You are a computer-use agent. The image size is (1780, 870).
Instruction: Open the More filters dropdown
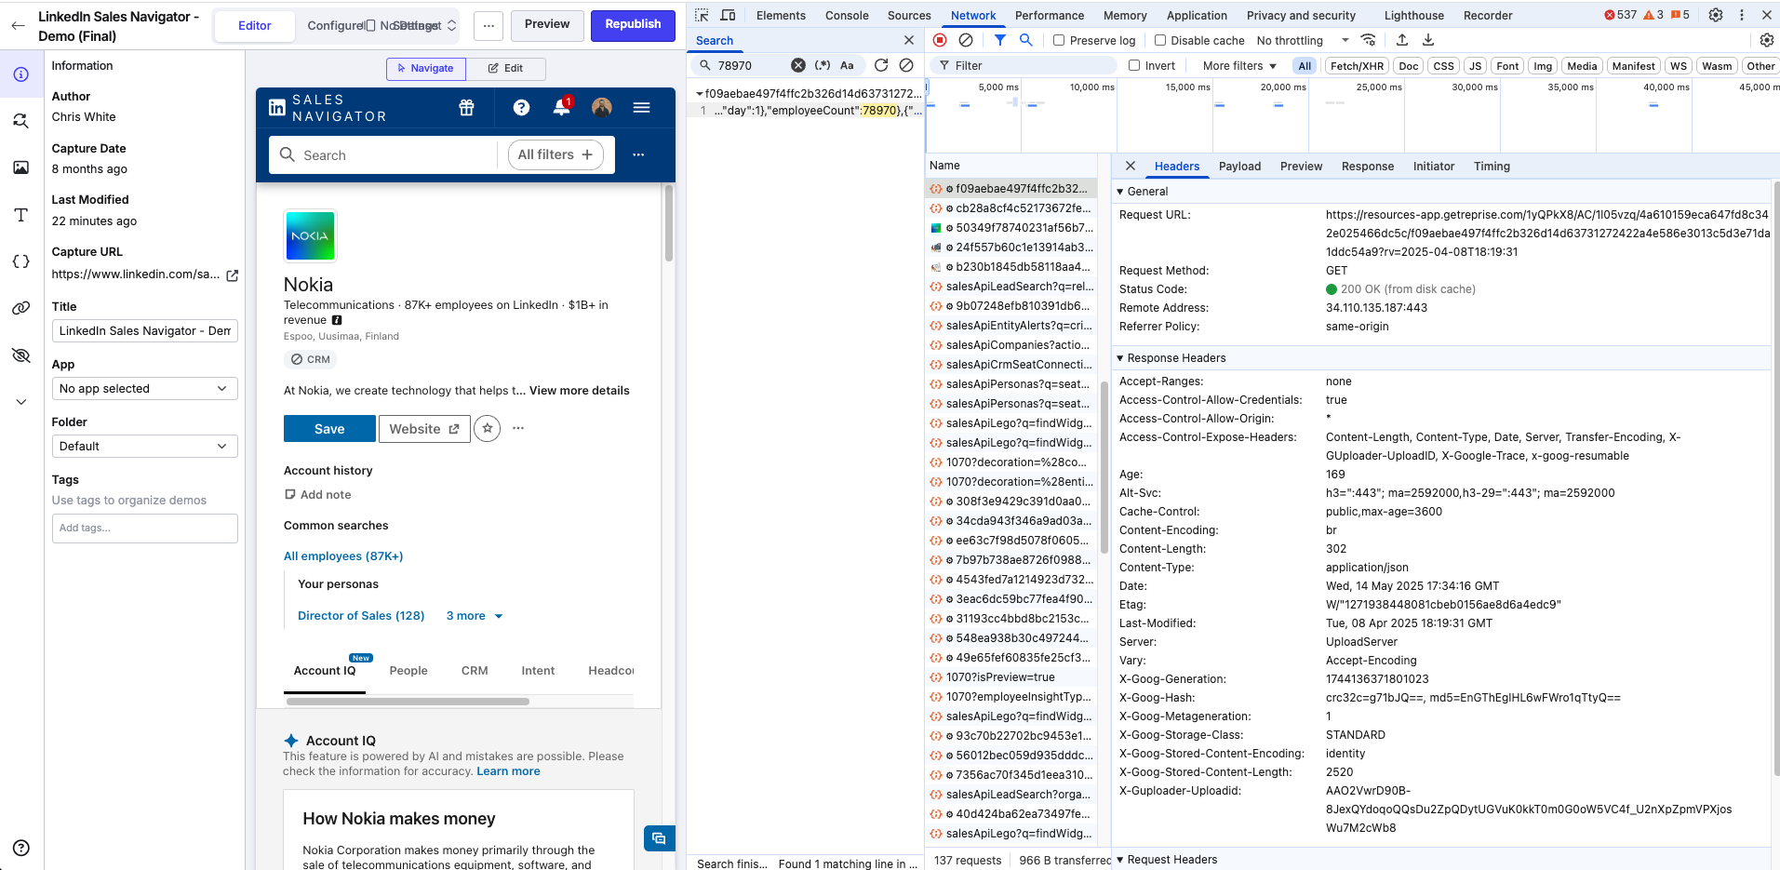coord(1239,66)
